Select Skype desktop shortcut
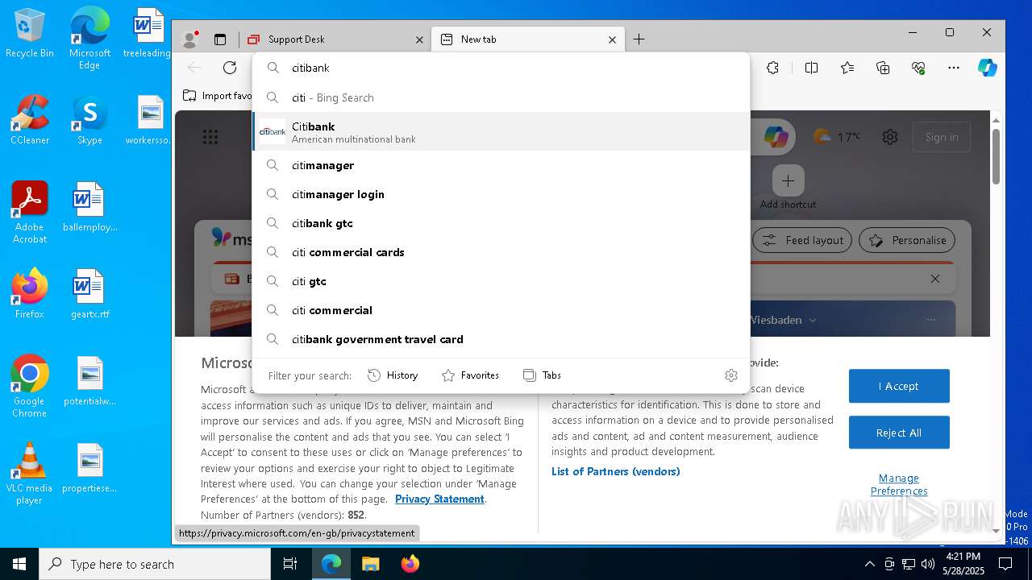1032x580 pixels. pos(89,119)
